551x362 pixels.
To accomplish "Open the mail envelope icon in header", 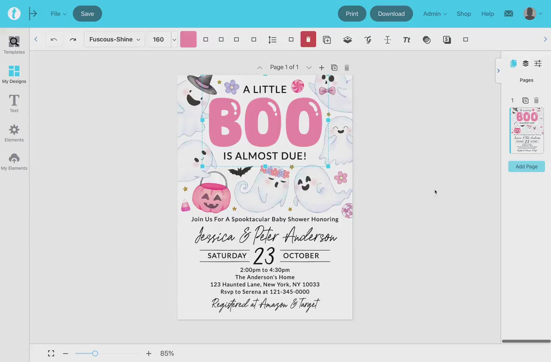I will point(508,14).
